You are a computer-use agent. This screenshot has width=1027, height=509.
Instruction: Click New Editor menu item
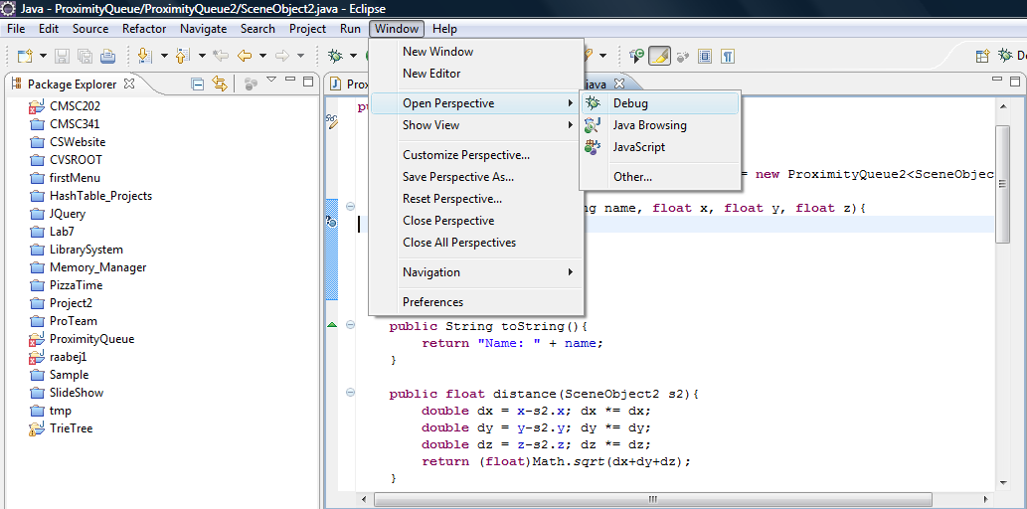[476, 74]
